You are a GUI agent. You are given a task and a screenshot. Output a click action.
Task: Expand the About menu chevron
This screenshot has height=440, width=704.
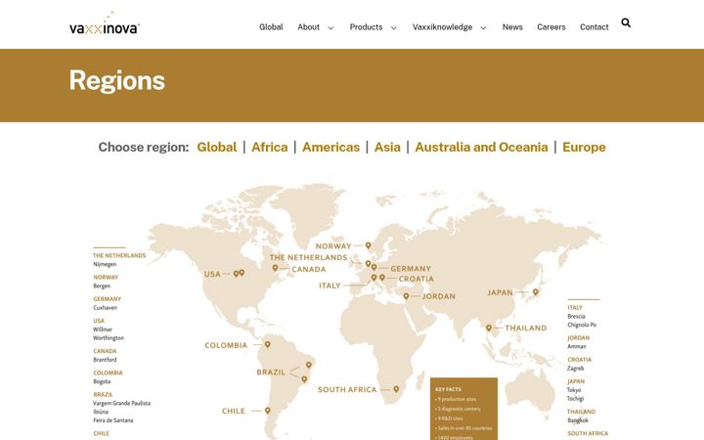coord(330,27)
